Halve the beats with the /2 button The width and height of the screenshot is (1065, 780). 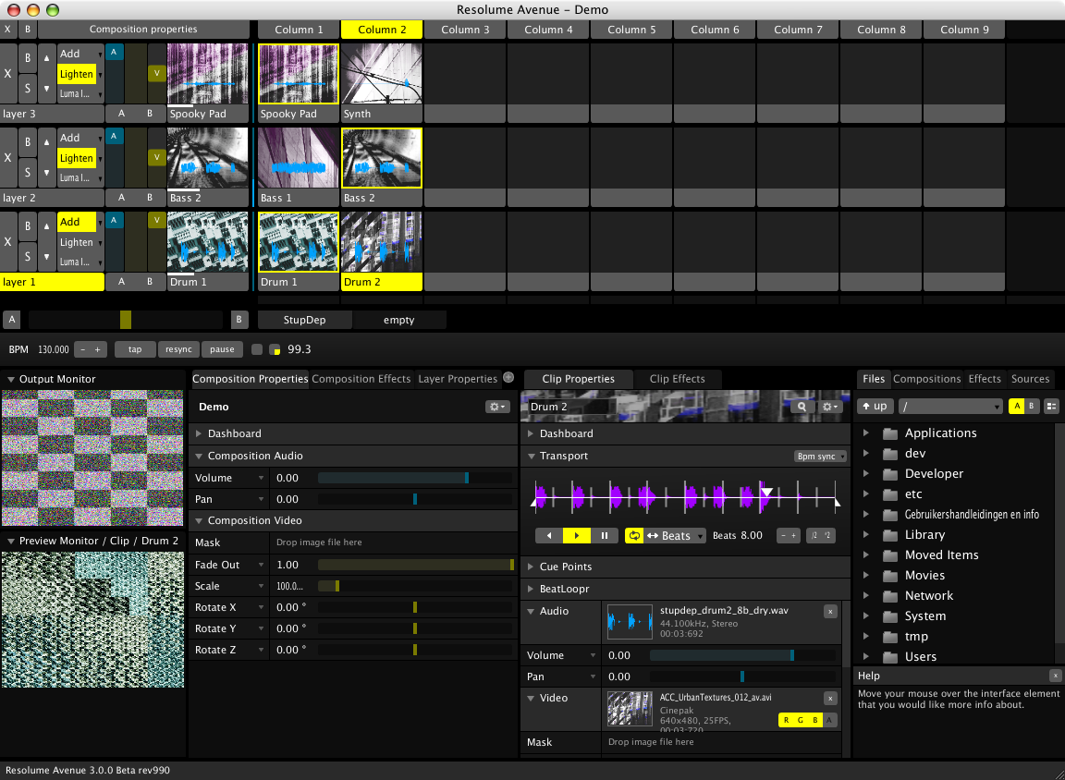(x=814, y=536)
